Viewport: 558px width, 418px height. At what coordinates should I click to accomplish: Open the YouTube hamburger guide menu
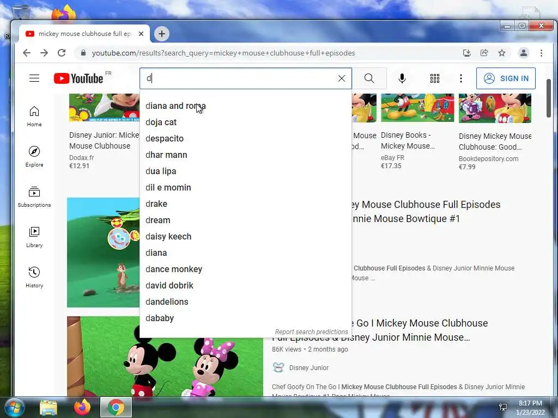pos(34,78)
